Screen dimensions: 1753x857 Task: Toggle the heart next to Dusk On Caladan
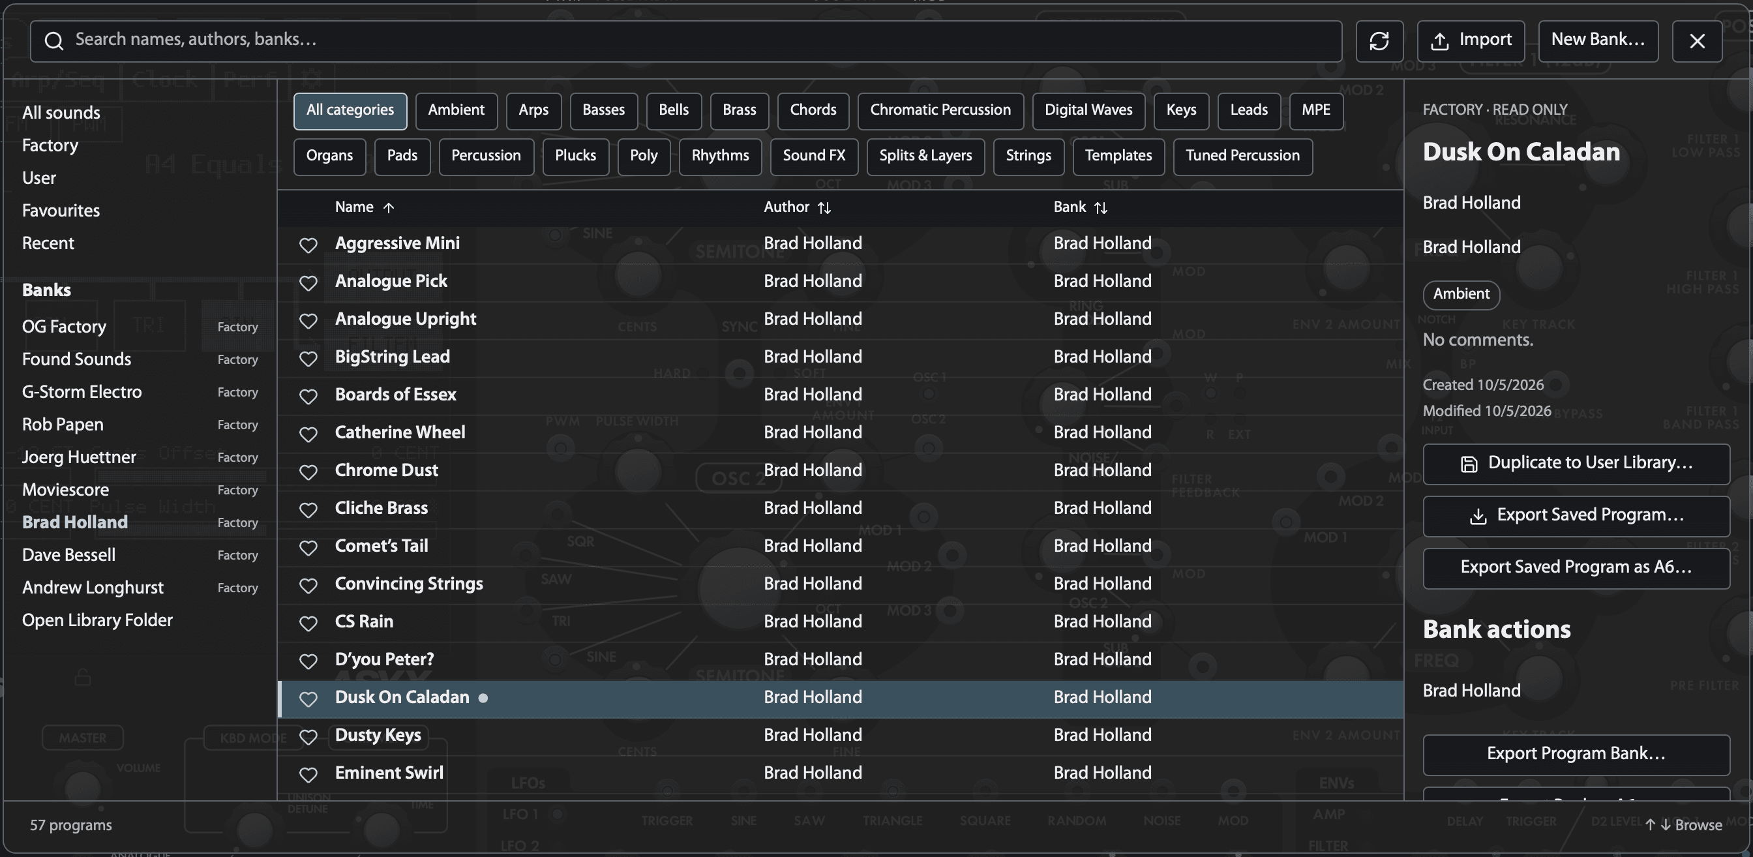(308, 699)
